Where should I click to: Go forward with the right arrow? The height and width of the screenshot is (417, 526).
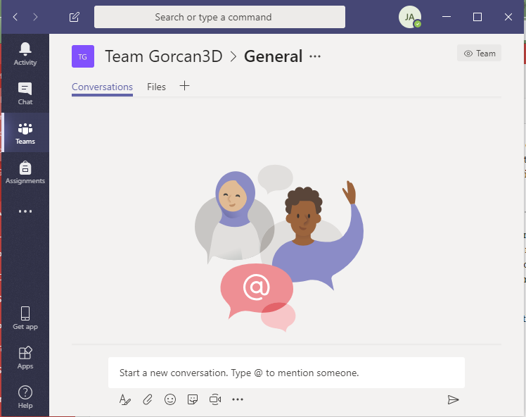point(35,17)
